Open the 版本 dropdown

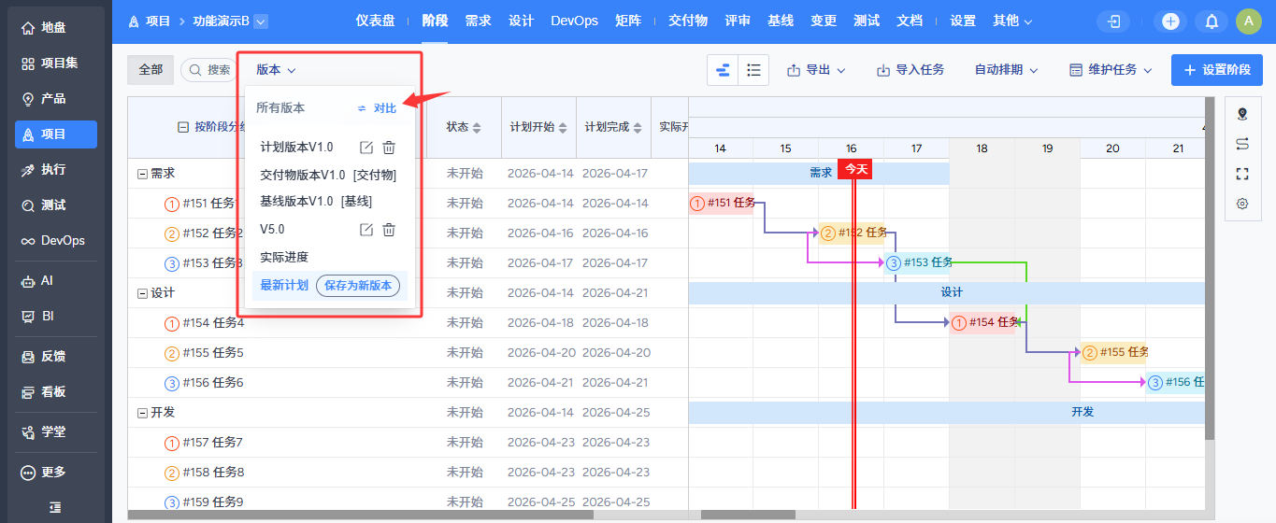[x=276, y=70]
